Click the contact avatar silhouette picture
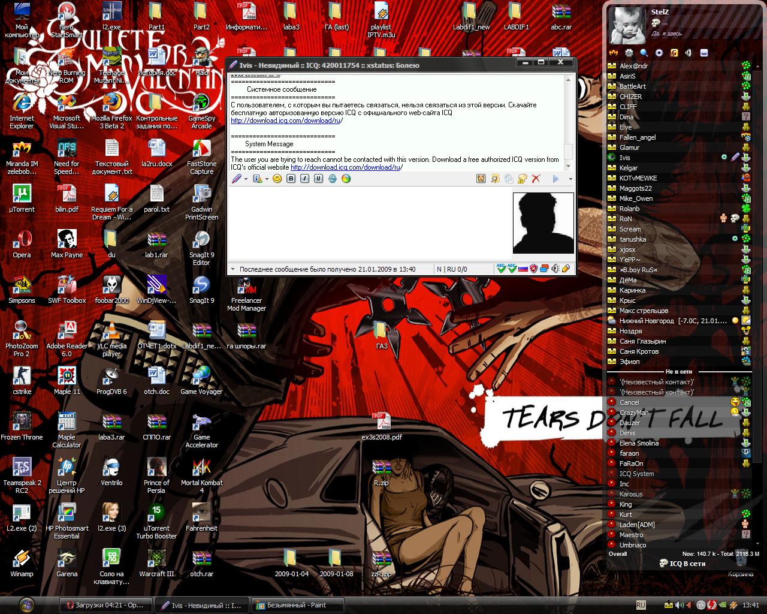Screen dimensions: 767x614 tap(543, 223)
